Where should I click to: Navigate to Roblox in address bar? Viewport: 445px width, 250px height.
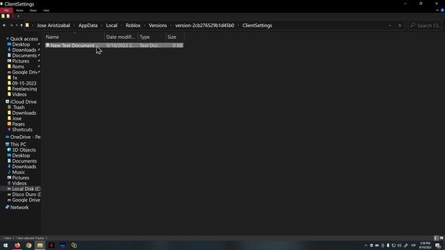pyautogui.click(x=133, y=26)
